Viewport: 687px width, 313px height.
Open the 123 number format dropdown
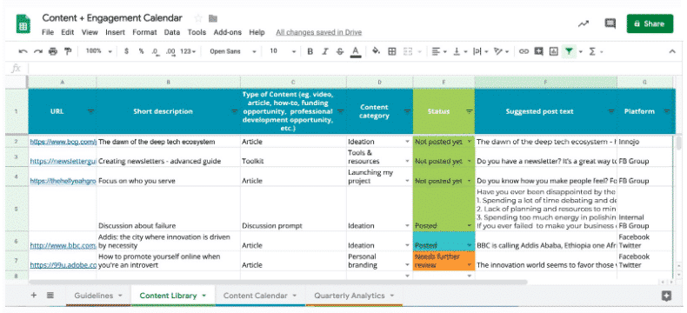pos(188,51)
